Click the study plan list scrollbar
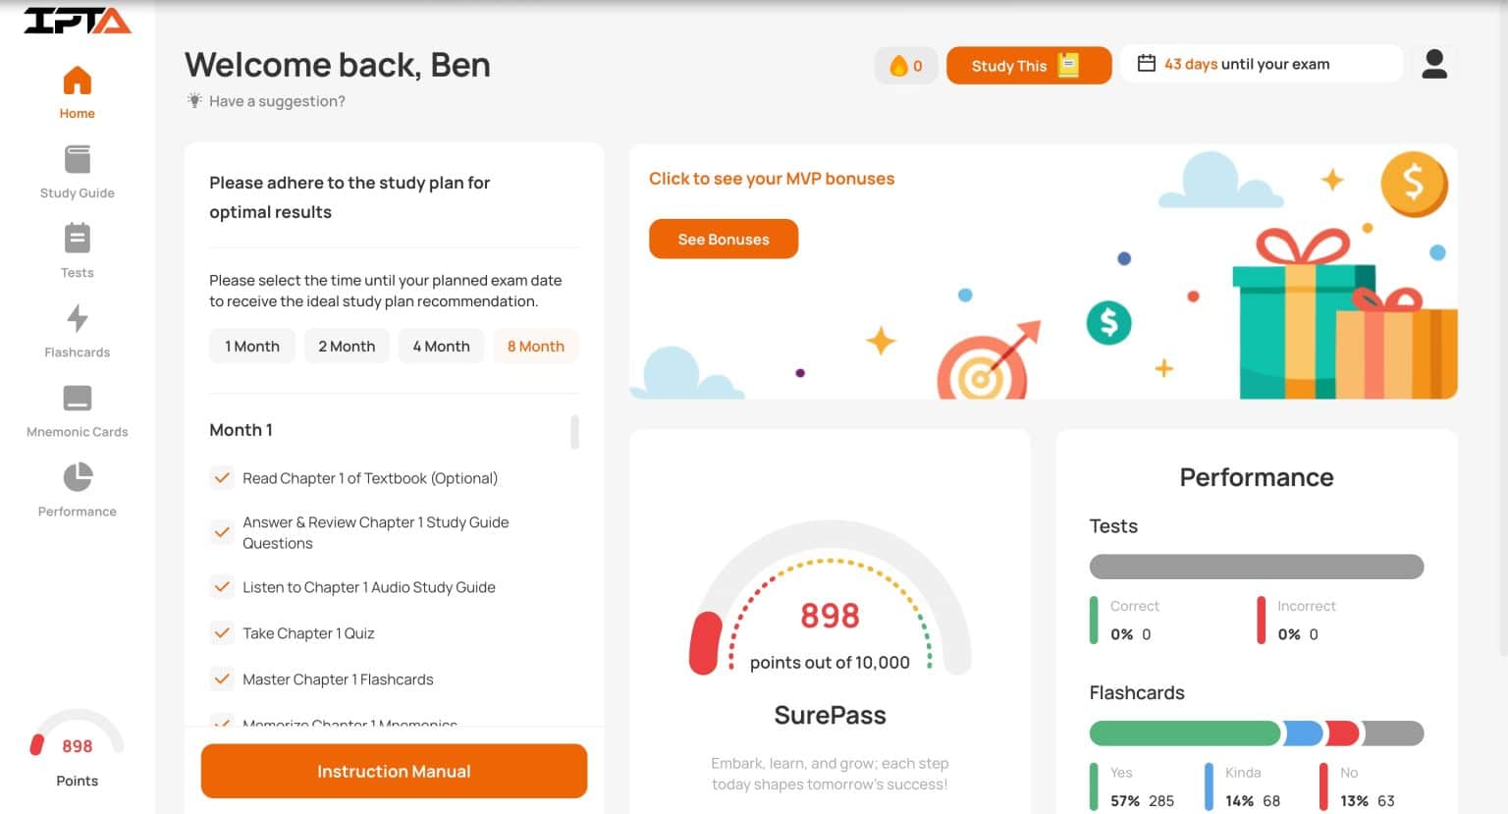Viewport: 1508px width, 814px height. pos(574,432)
